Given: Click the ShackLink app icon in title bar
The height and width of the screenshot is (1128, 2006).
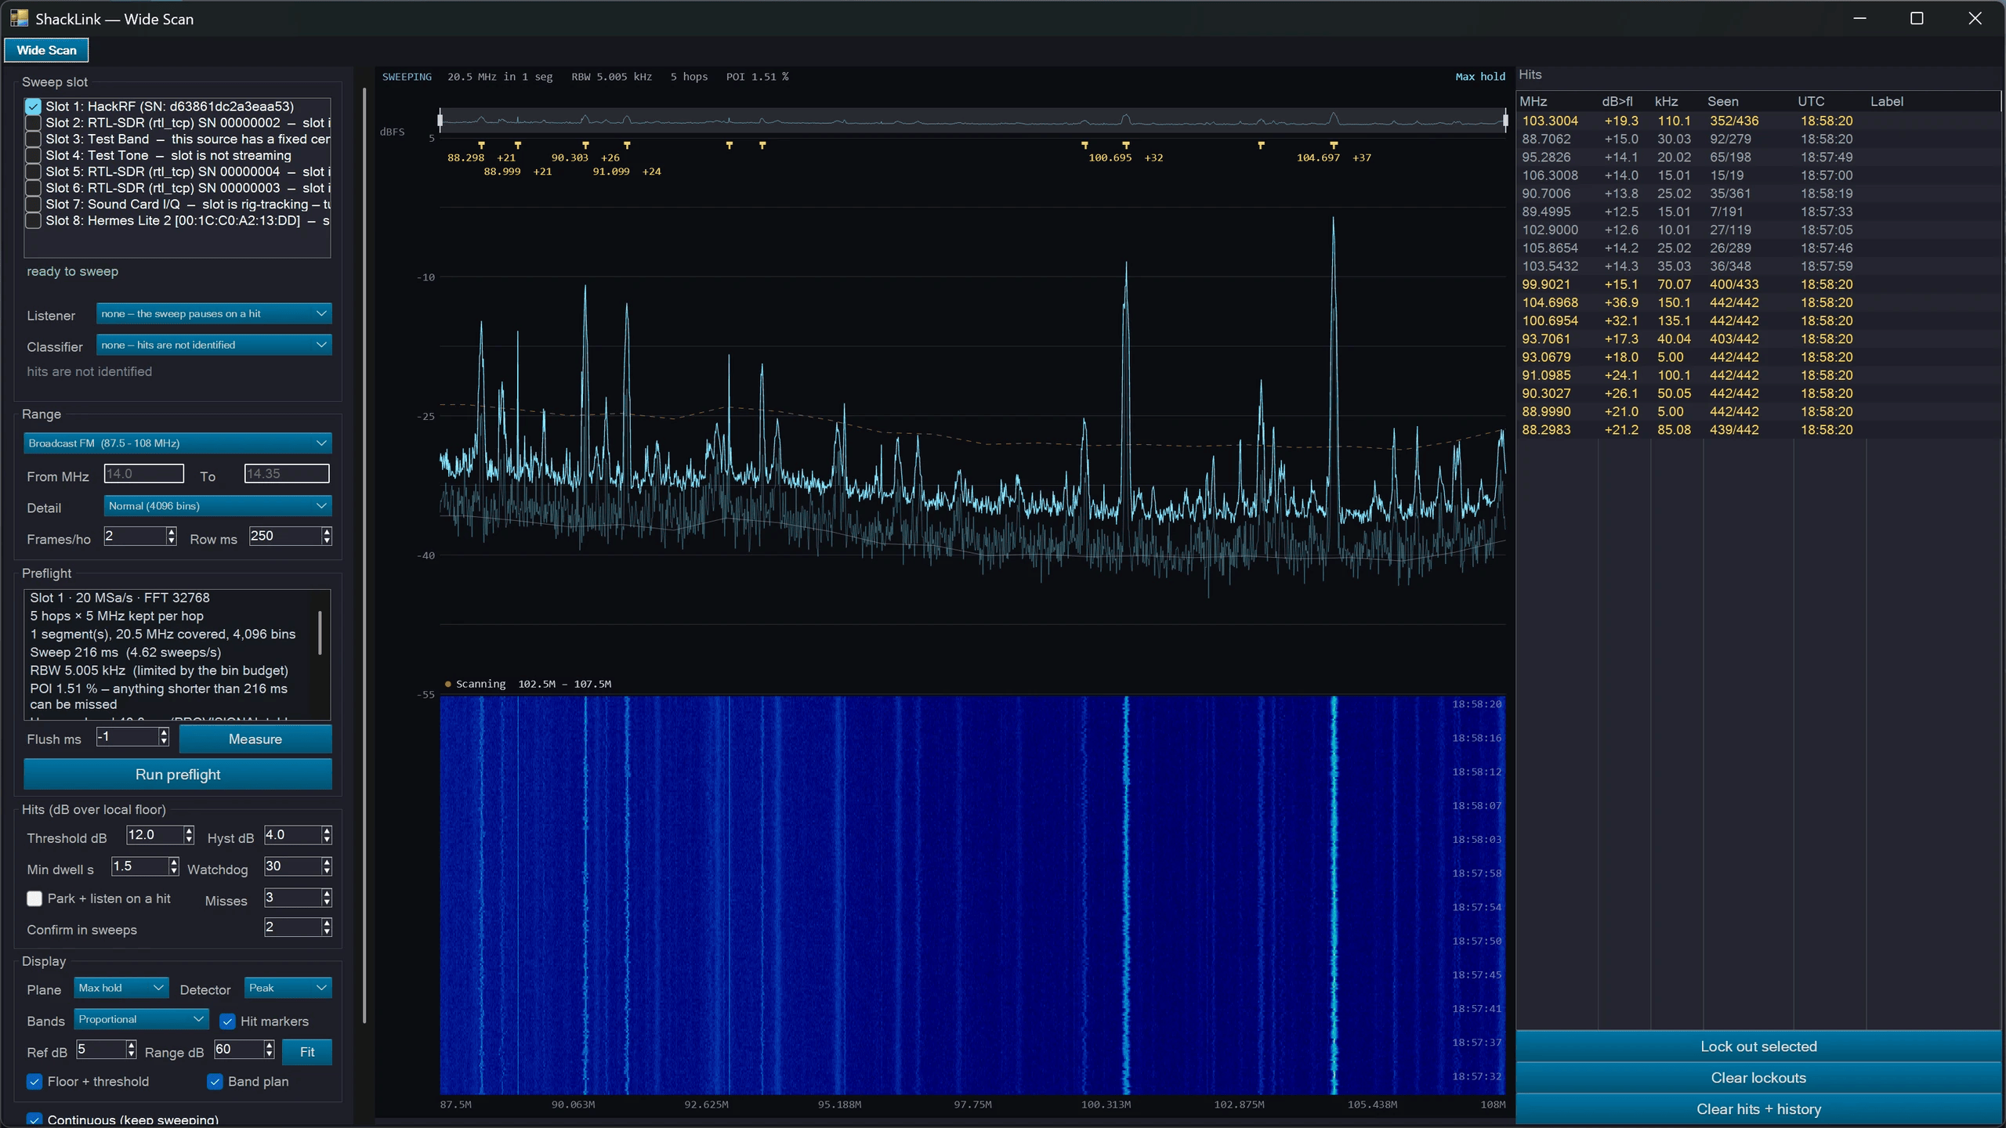Looking at the screenshot, I should point(19,18).
